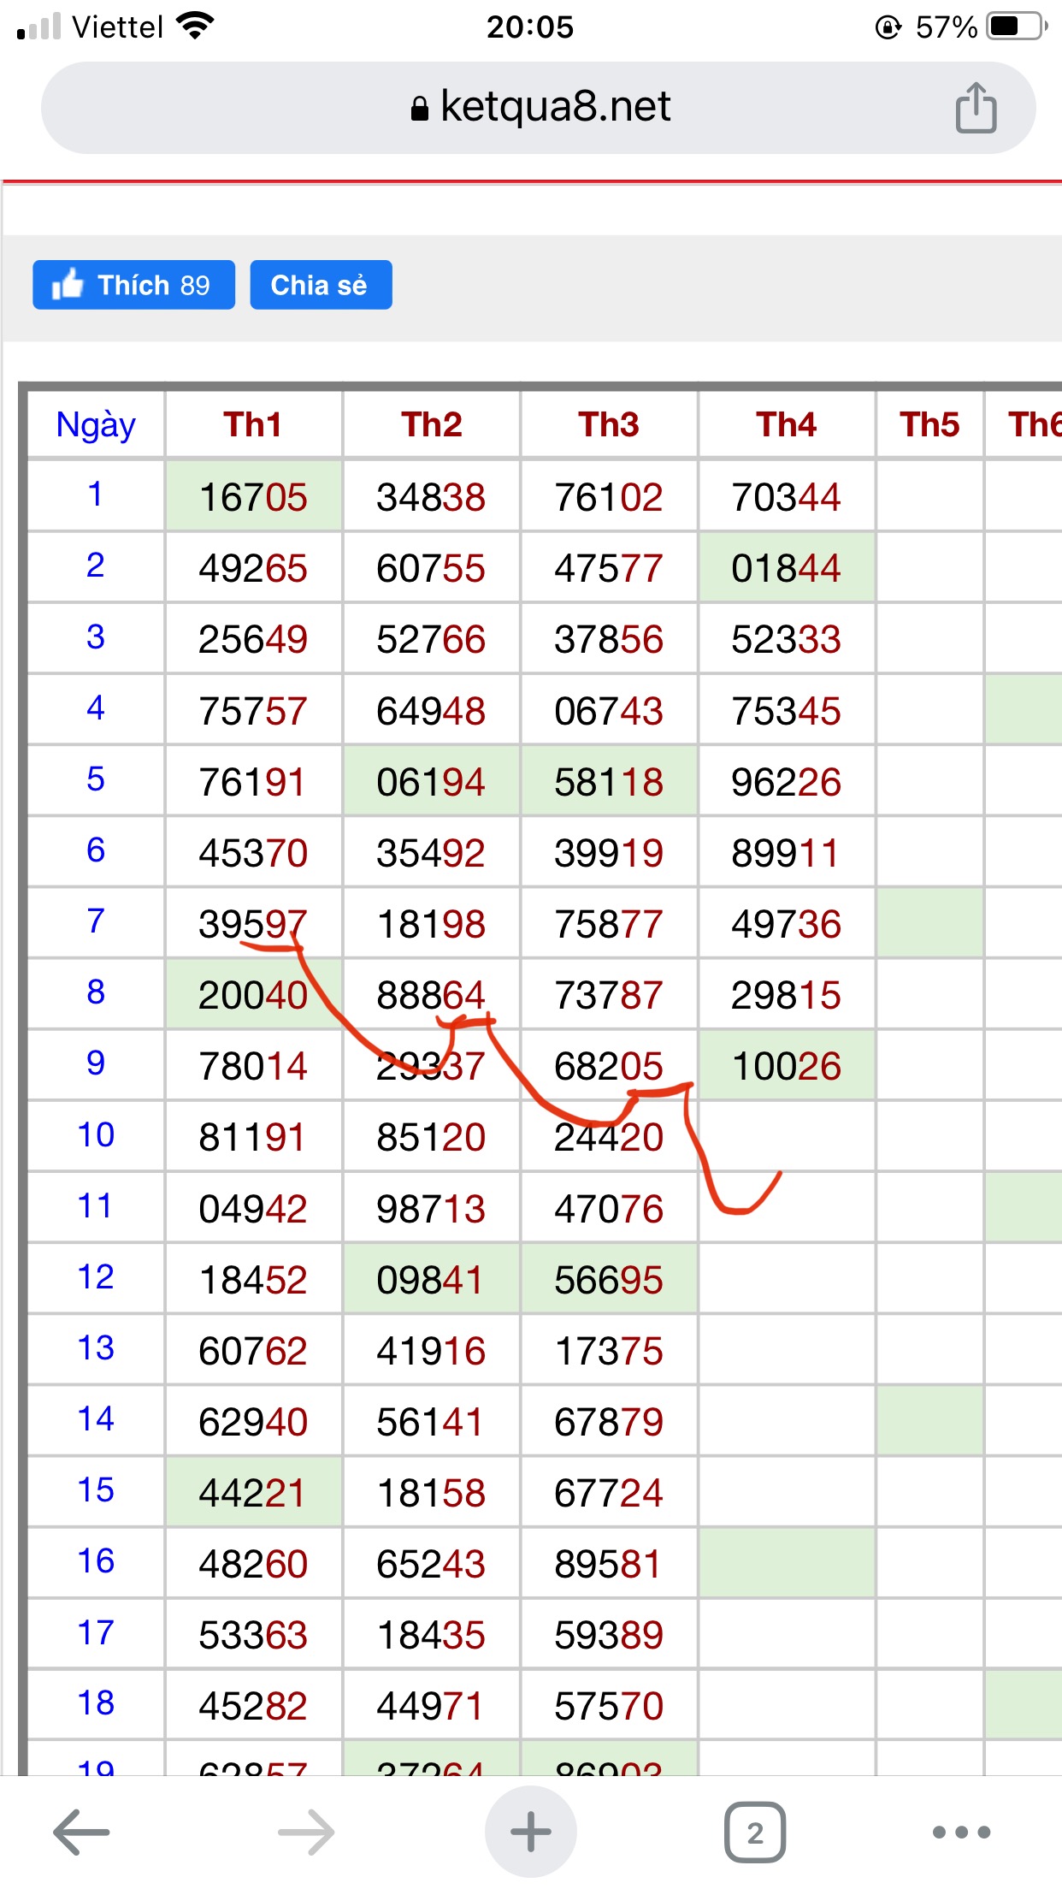Open the tab switcher showing 2 tabs
1062x1889 pixels.
pyautogui.click(x=755, y=1832)
